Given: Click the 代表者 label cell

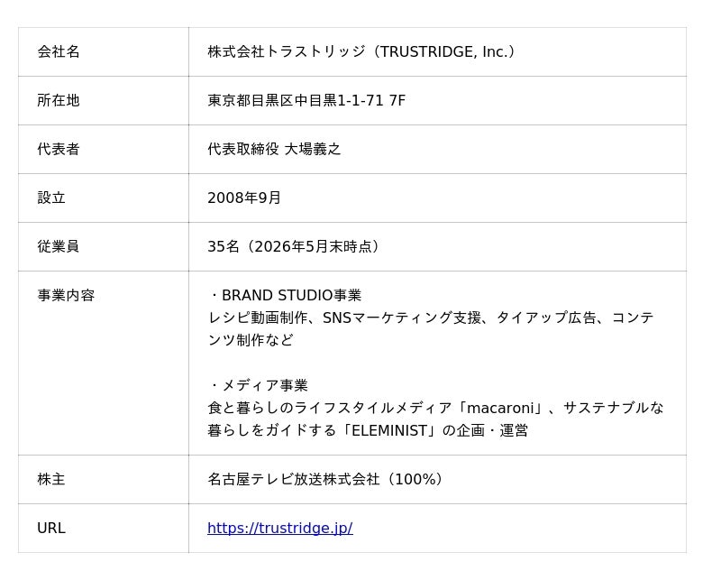Looking at the screenshot, I should [104, 149].
